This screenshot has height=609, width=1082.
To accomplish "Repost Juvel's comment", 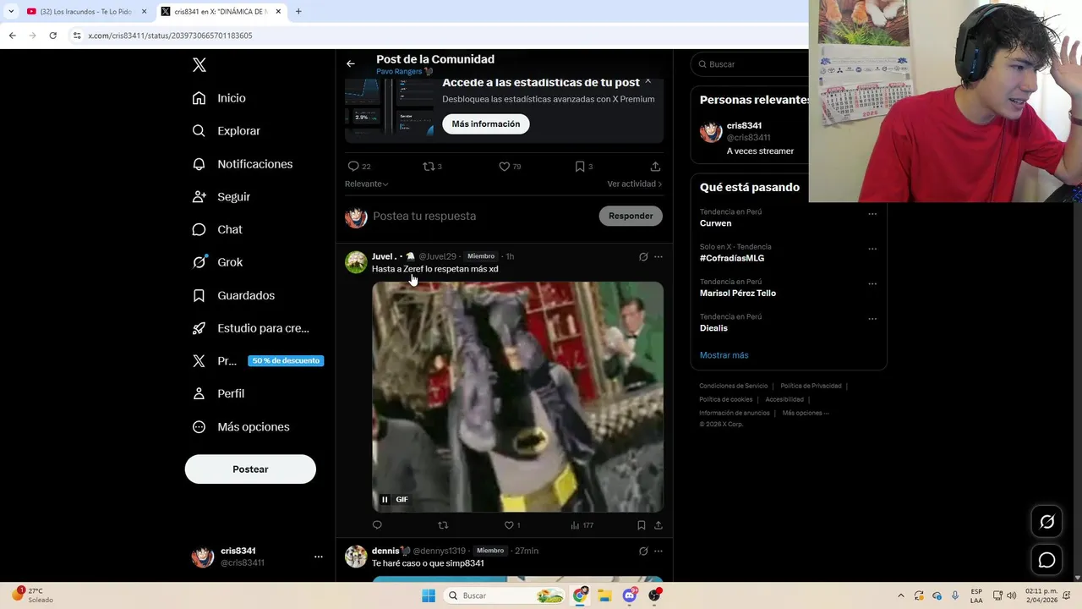I will 443,525.
